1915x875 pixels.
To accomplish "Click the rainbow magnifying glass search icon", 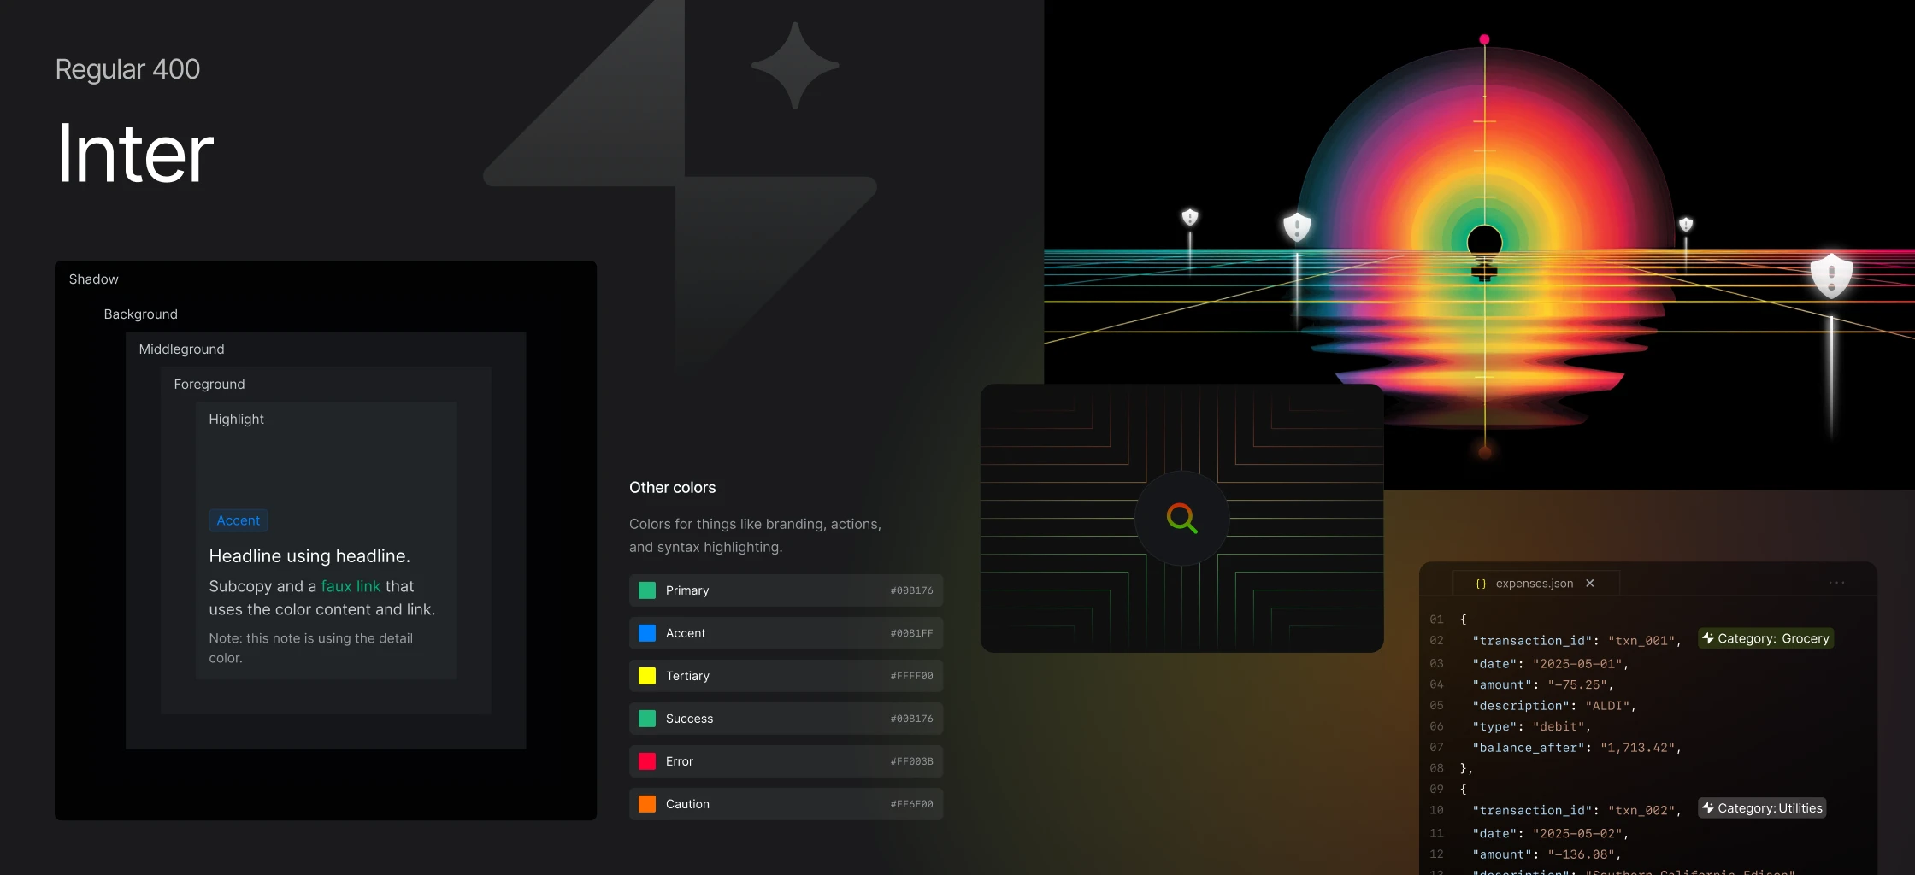I will tap(1181, 518).
